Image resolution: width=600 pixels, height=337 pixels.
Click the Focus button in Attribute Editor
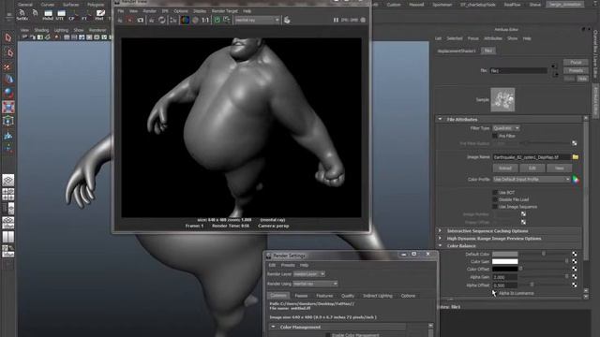coord(576,63)
